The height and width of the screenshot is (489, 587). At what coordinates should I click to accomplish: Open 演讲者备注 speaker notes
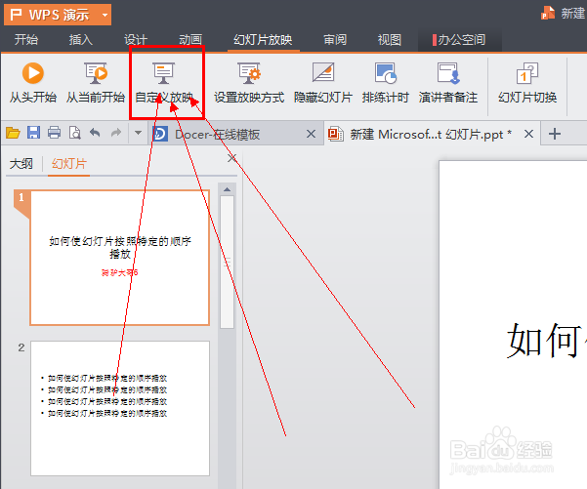[448, 83]
